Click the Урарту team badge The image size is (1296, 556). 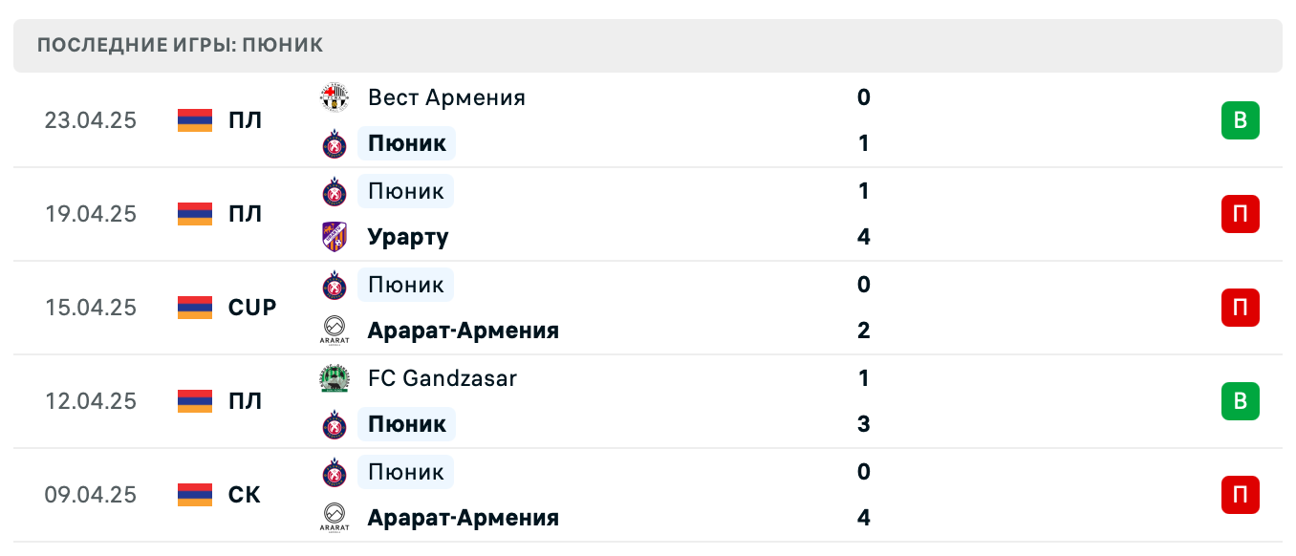coord(333,236)
